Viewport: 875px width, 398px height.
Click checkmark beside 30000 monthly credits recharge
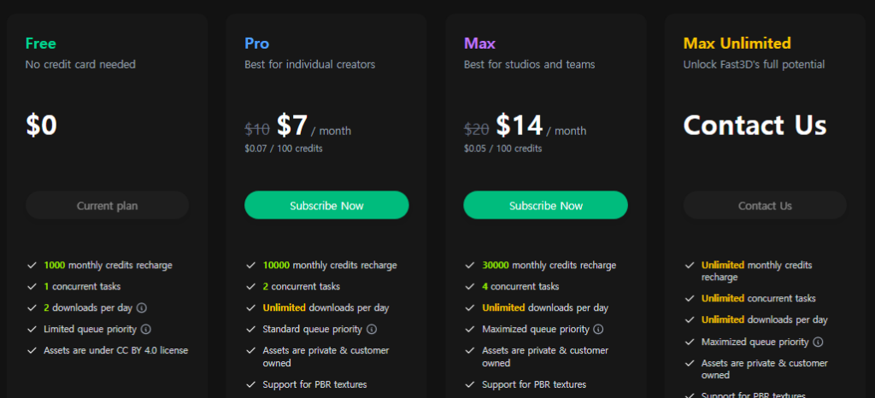click(x=470, y=265)
